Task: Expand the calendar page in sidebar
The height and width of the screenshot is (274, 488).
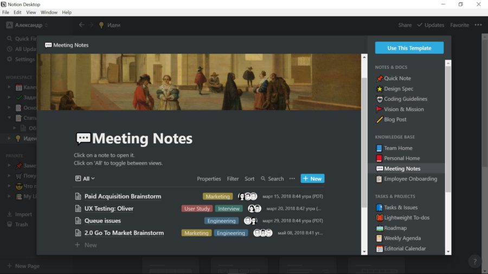Action: point(9,87)
